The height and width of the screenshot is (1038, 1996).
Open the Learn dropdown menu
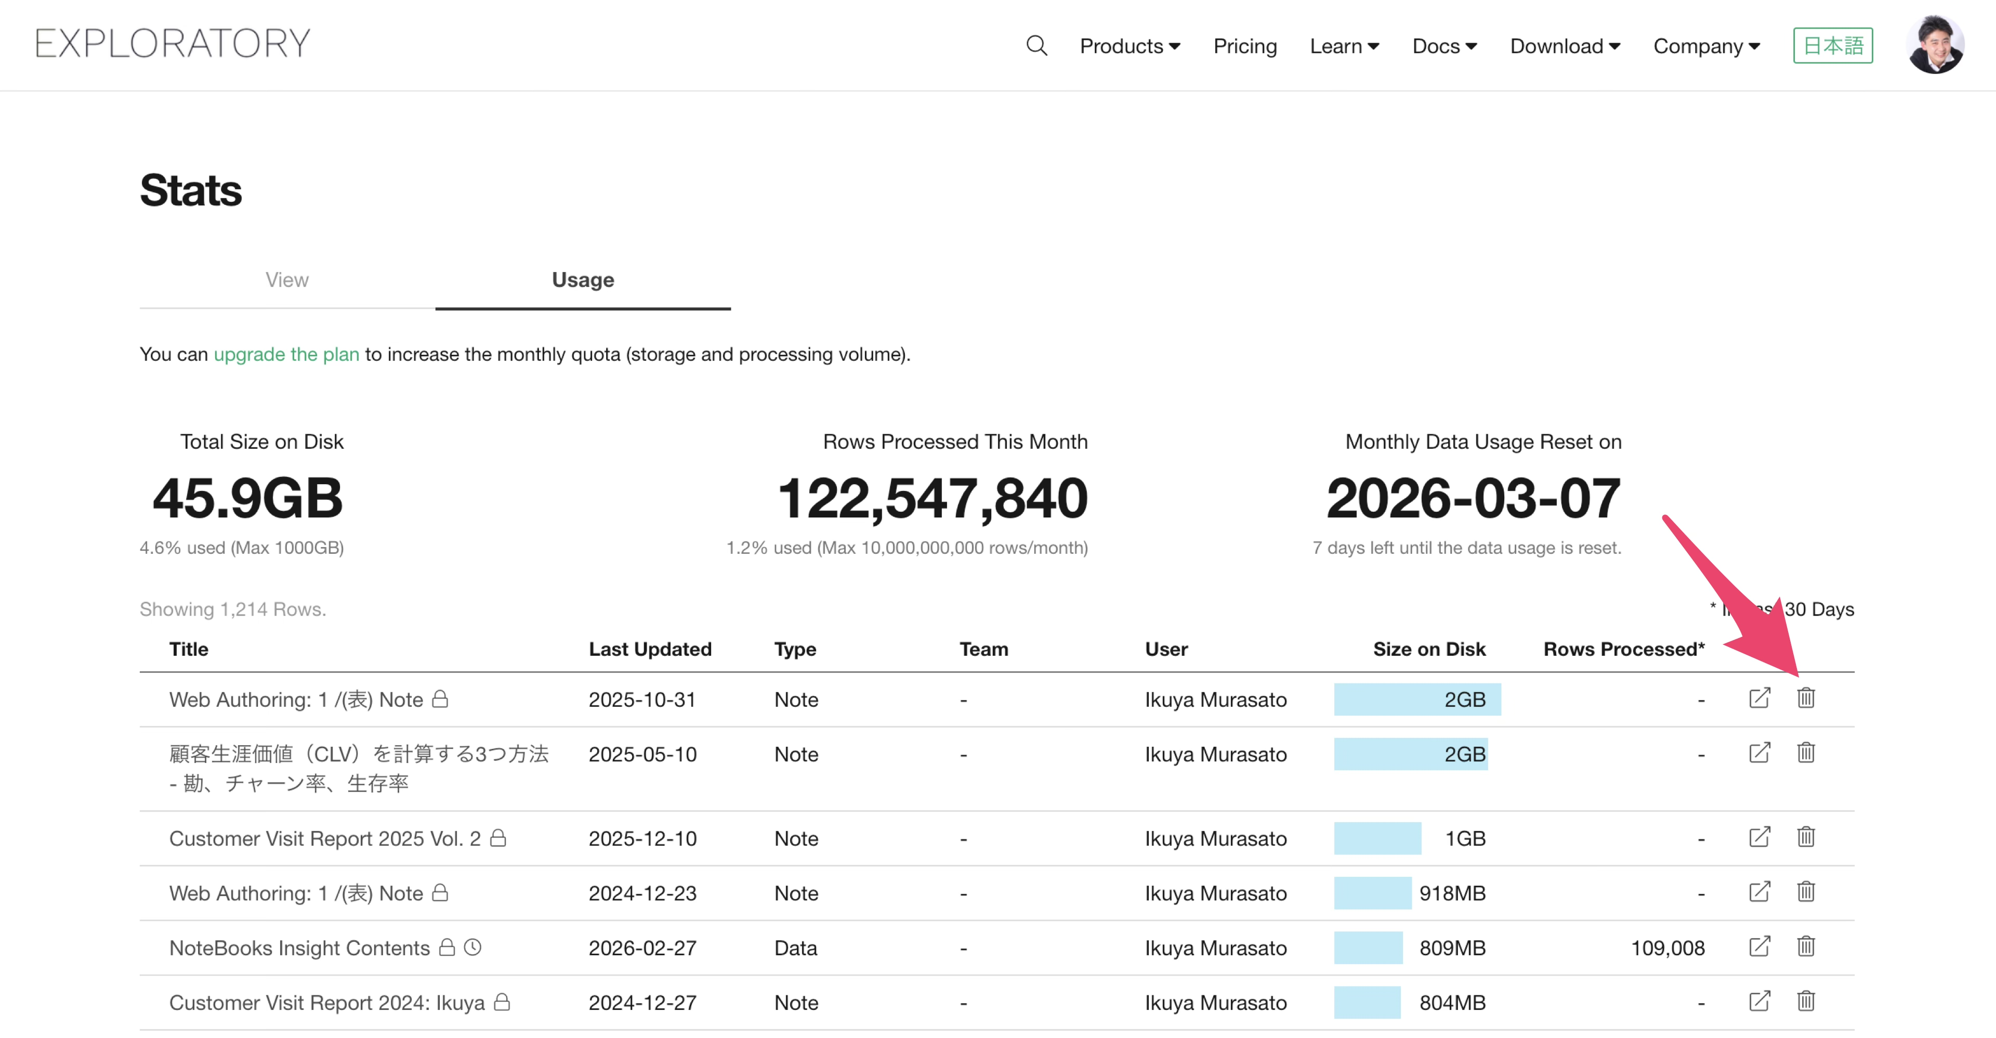tap(1344, 46)
